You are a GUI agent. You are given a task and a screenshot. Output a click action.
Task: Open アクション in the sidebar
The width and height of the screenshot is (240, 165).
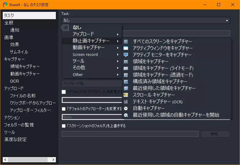coord(12,118)
